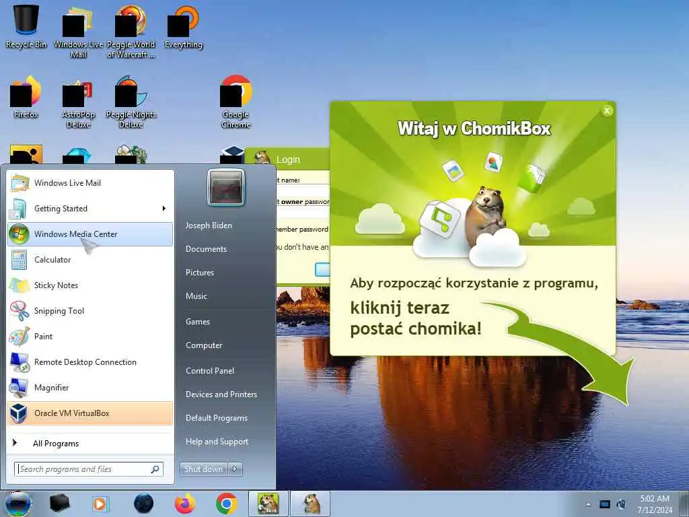Open Devices and Printers
This screenshot has width=689, height=517.
(x=221, y=394)
